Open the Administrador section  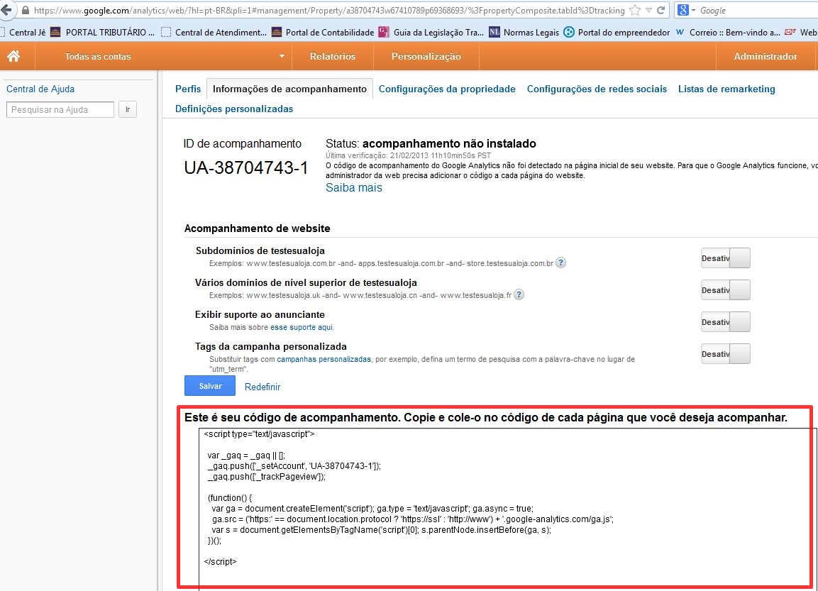[766, 56]
